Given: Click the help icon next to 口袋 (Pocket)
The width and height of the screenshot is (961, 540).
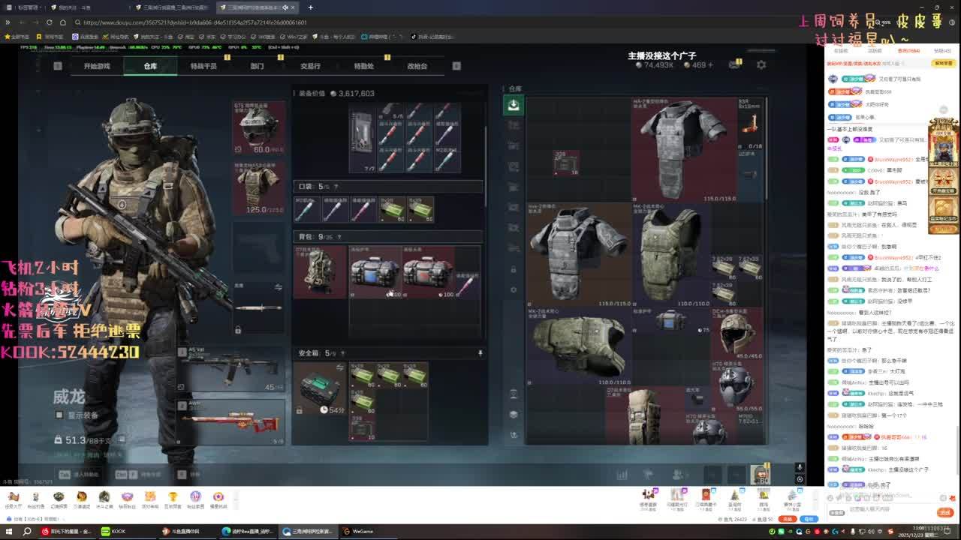Looking at the screenshot, I should (x=336, y=187).
